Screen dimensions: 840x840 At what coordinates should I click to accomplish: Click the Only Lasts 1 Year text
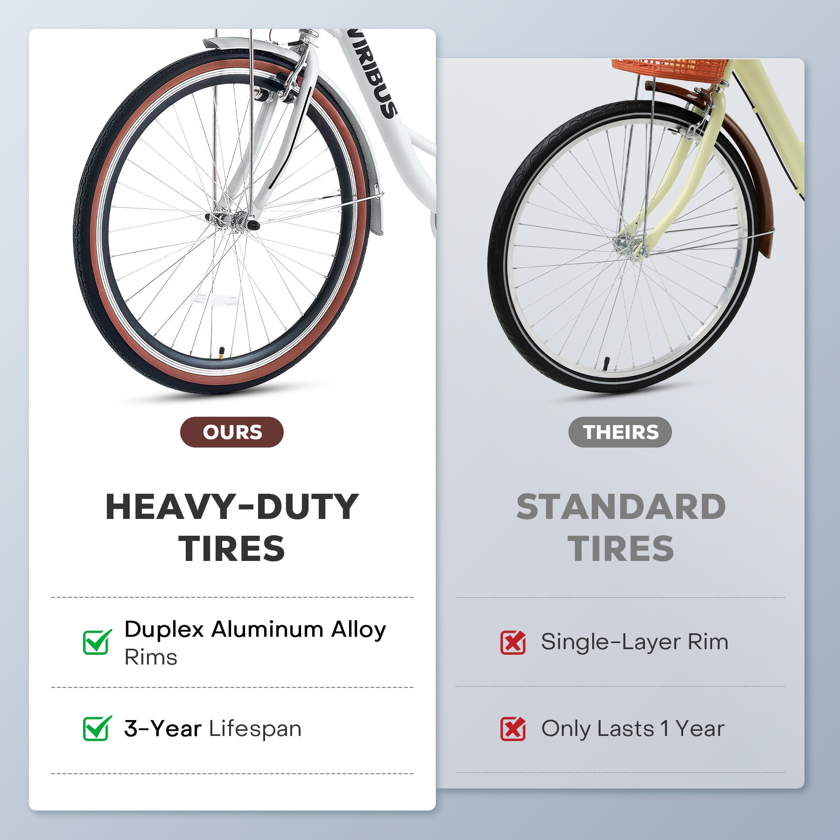coord(633,728)
